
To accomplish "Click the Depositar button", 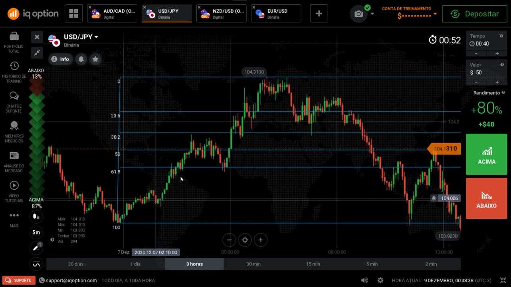I will tap(474, 14).
